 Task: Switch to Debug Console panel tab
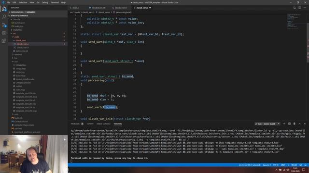[x=103, y=124]
